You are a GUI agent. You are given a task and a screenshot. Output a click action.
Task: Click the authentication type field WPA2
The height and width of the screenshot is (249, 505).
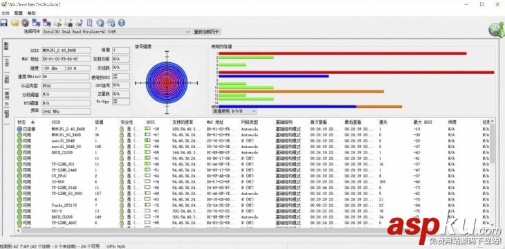(x=66, y=86)
